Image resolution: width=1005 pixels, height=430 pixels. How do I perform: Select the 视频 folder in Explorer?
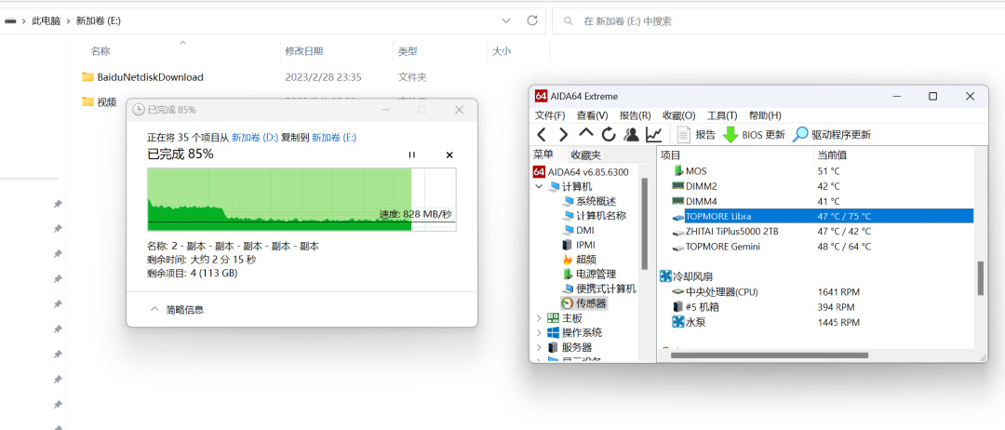(x=100, y=101)
